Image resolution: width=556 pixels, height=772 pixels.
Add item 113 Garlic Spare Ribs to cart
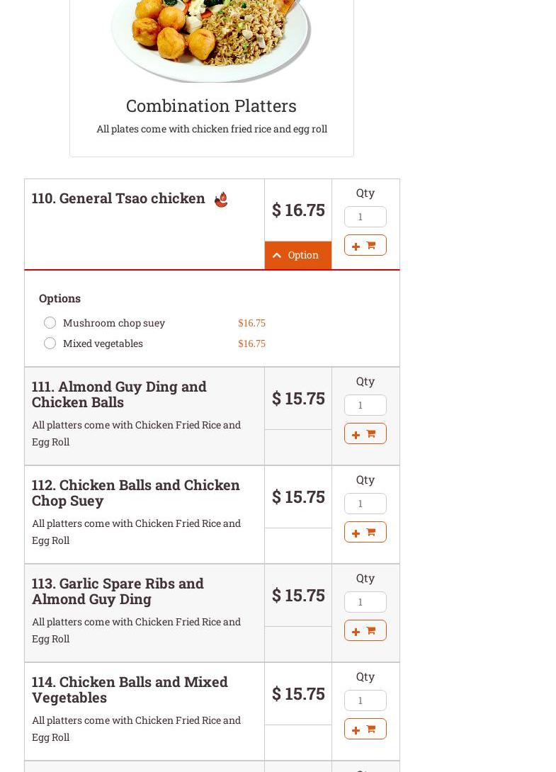pyautogui.click(x=365, y=630)
